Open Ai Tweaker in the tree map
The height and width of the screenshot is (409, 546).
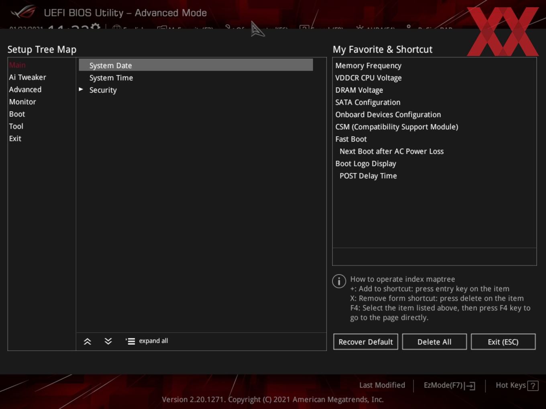[x=28, y=77]
